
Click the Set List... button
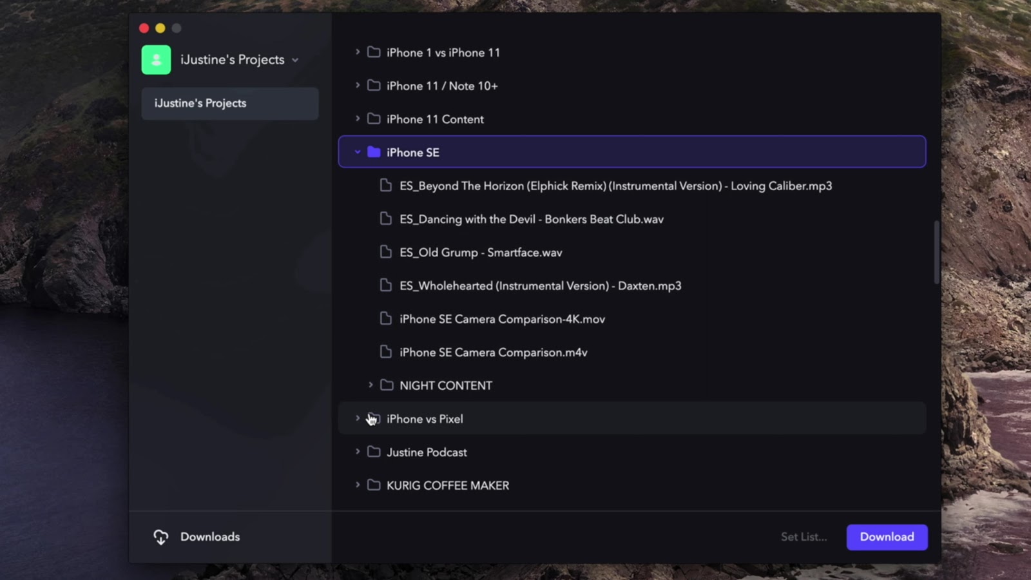pos(804,537)
